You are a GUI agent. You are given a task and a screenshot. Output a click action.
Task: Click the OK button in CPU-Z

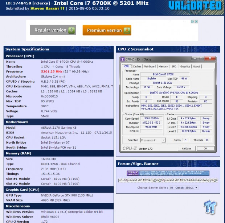[x=205, y=148]
